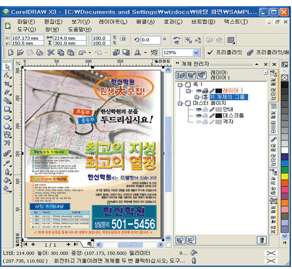Toggle visibility eye of 데스크톱 layer
Viewport: 292px width, 269px height.
click(x=199, y=115)
